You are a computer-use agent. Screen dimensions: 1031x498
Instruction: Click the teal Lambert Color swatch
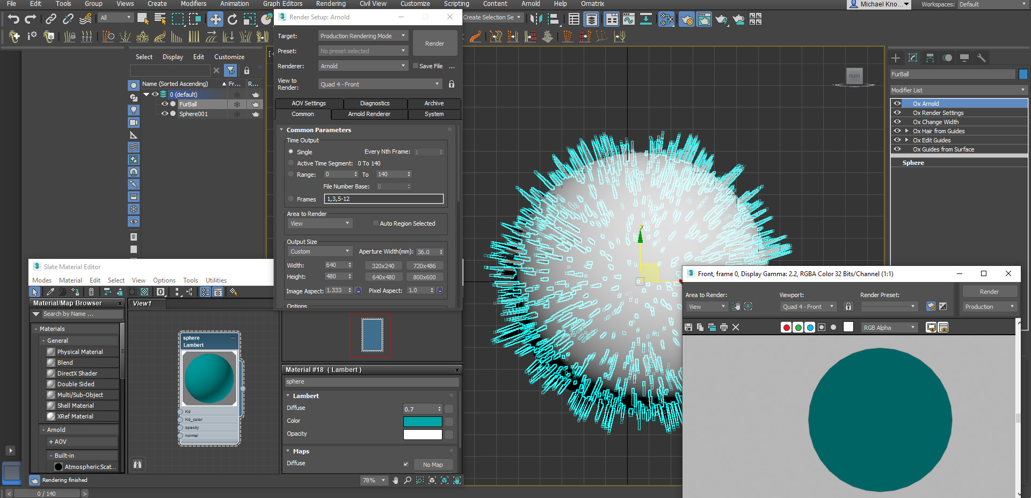click(423, 421)
